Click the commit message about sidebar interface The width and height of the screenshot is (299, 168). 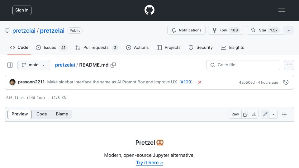point(113,82)
